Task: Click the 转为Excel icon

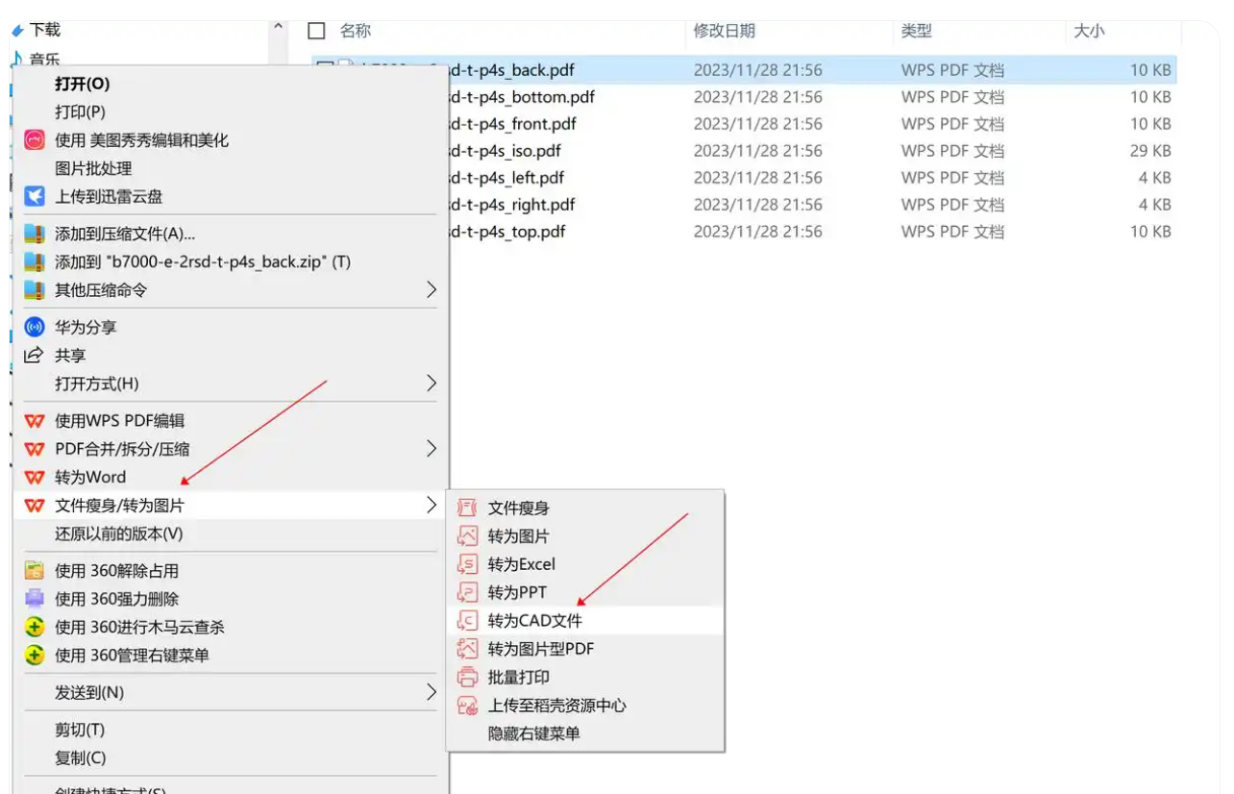Action: [x=468, y=564]
